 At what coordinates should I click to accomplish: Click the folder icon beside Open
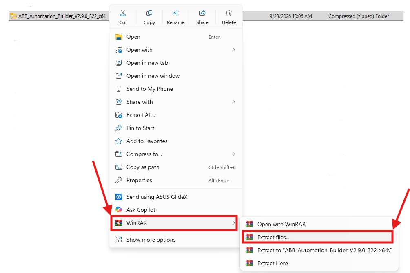coord(119,37)
